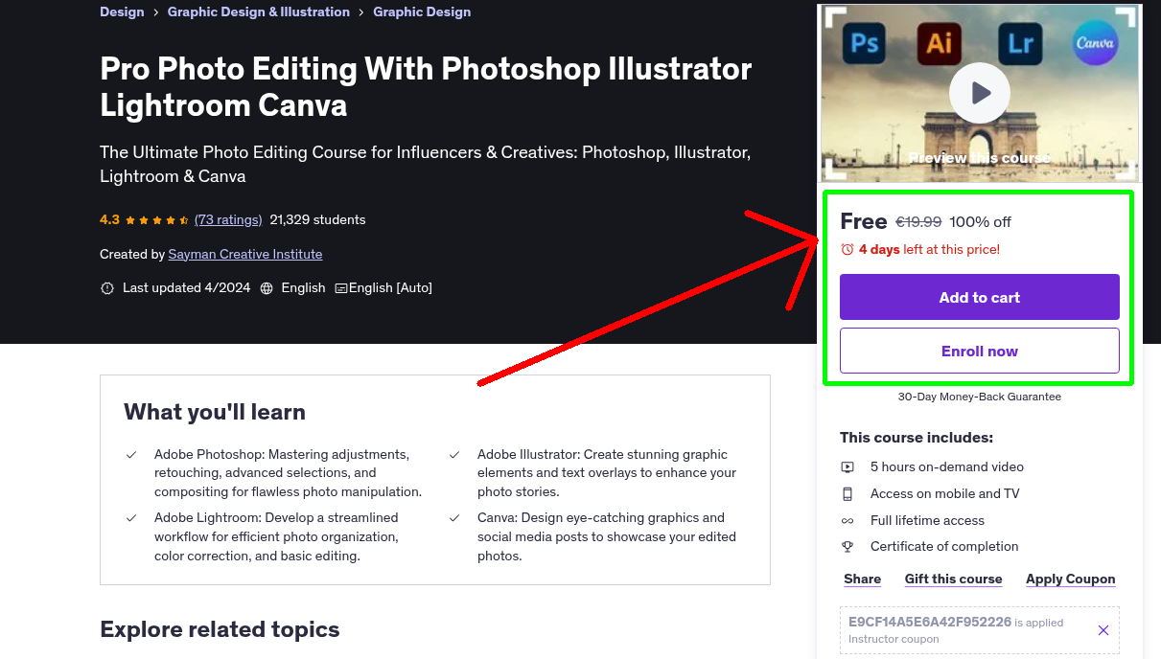Click checkmark beside Adobe Photoshop item
This screenshot has height=659, width=1161.
[131, 455]
